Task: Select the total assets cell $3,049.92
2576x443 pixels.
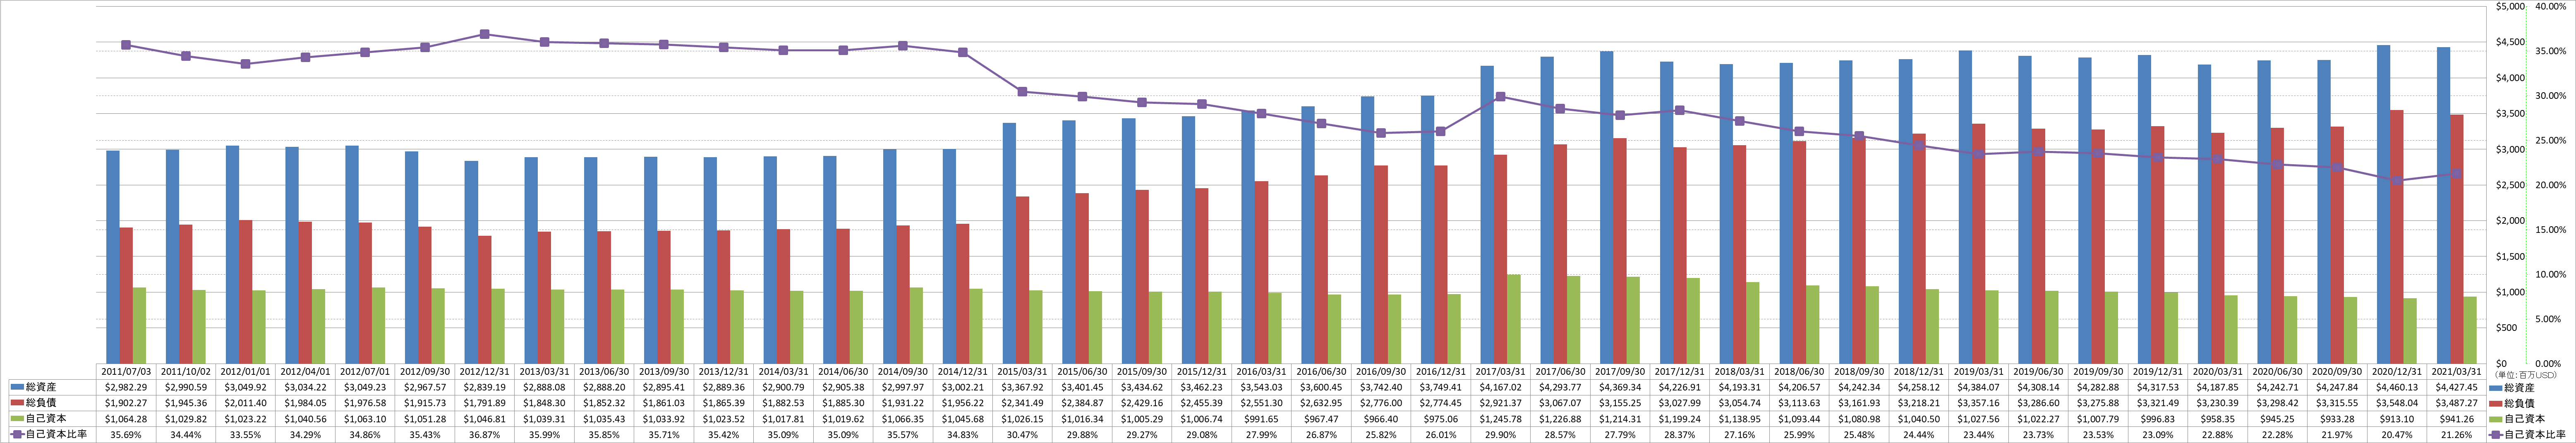Action: [246, 387]
